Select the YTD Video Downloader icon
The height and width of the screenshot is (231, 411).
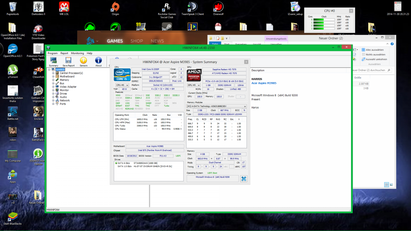pos(39,32)
